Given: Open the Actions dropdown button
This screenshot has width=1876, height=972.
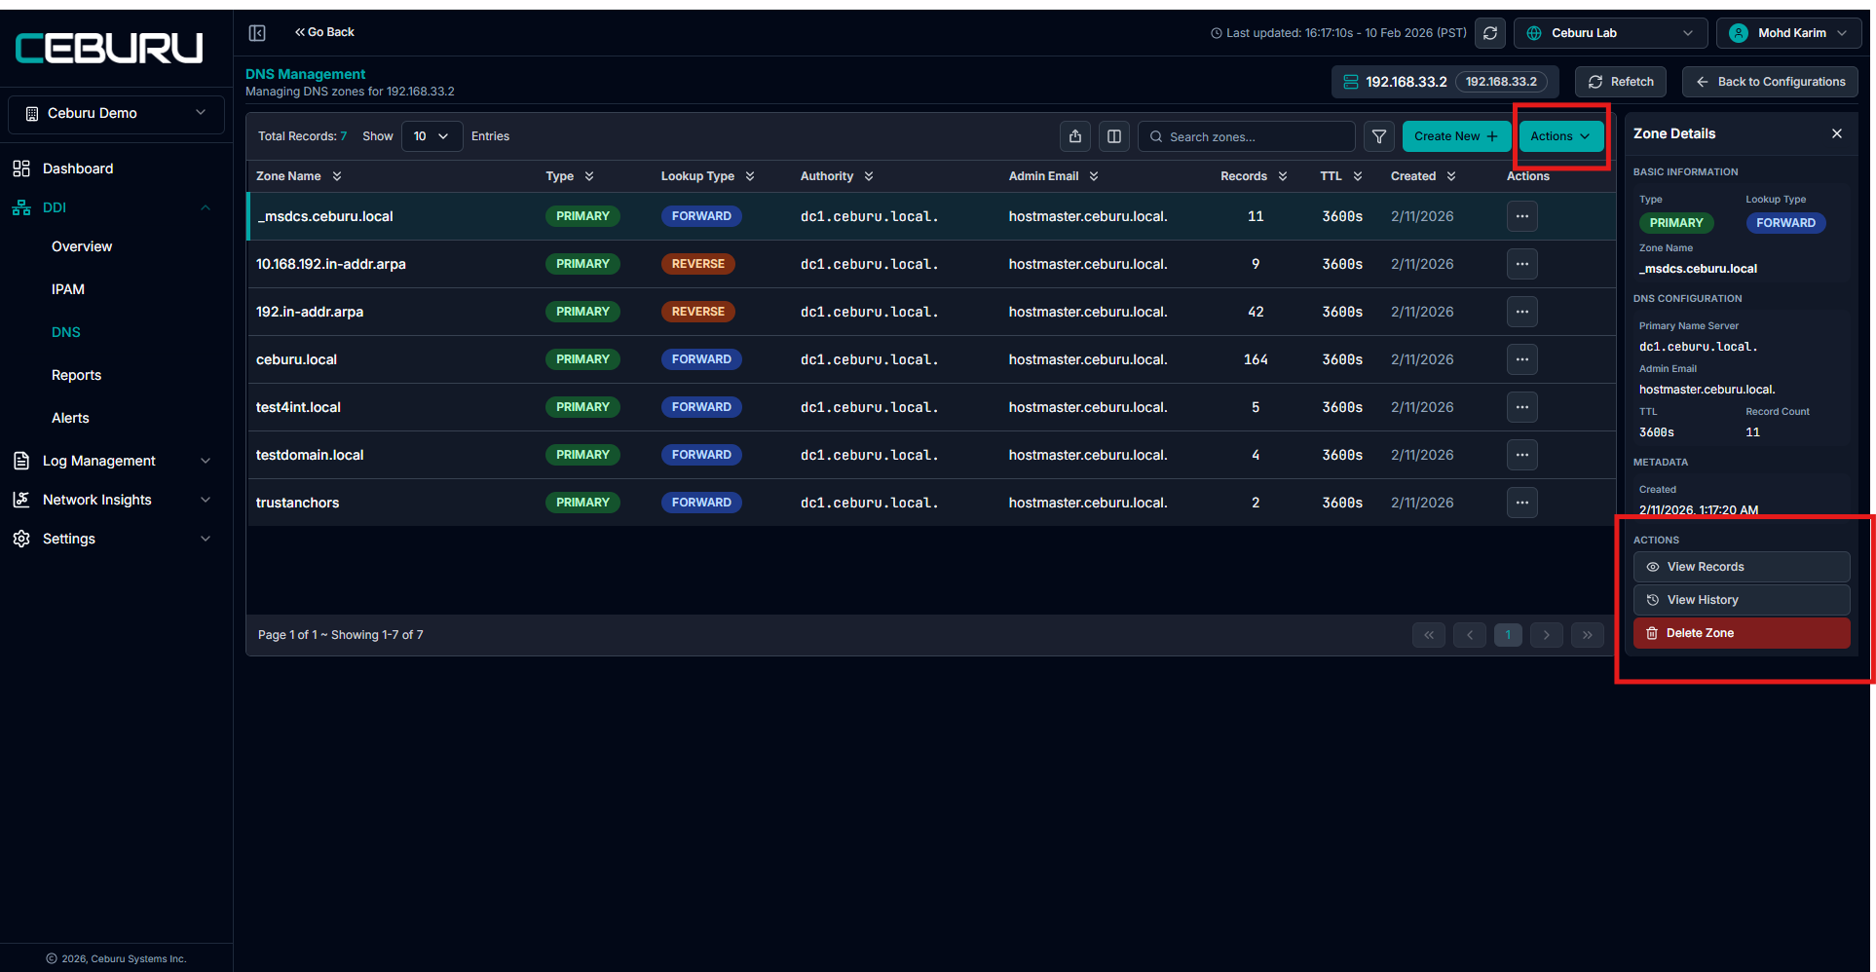Looking at the screenshot, I should (1560, 136).
